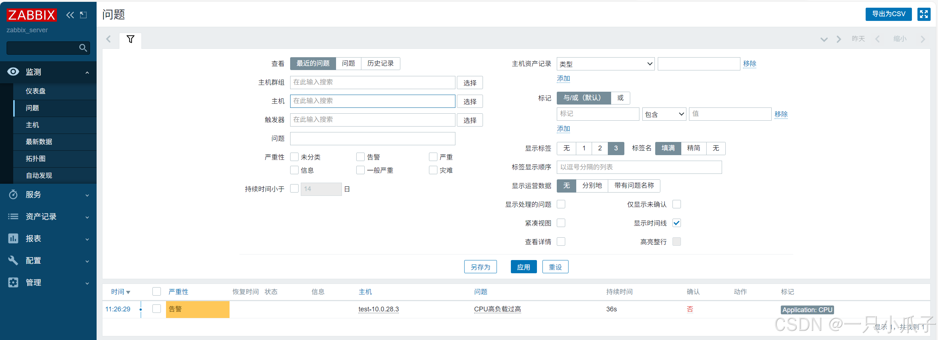938x340 pixels.
Task: Click the time period back arrow
Action: click(877, 39)
